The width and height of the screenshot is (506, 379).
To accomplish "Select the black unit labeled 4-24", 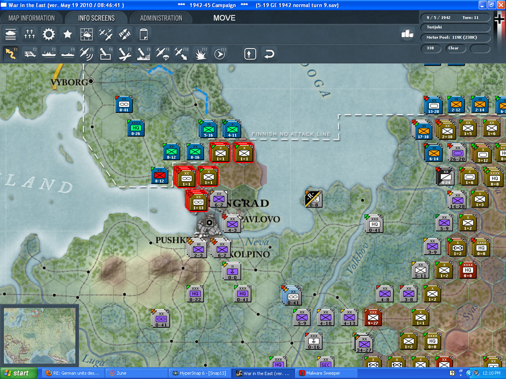I will 445,176.
